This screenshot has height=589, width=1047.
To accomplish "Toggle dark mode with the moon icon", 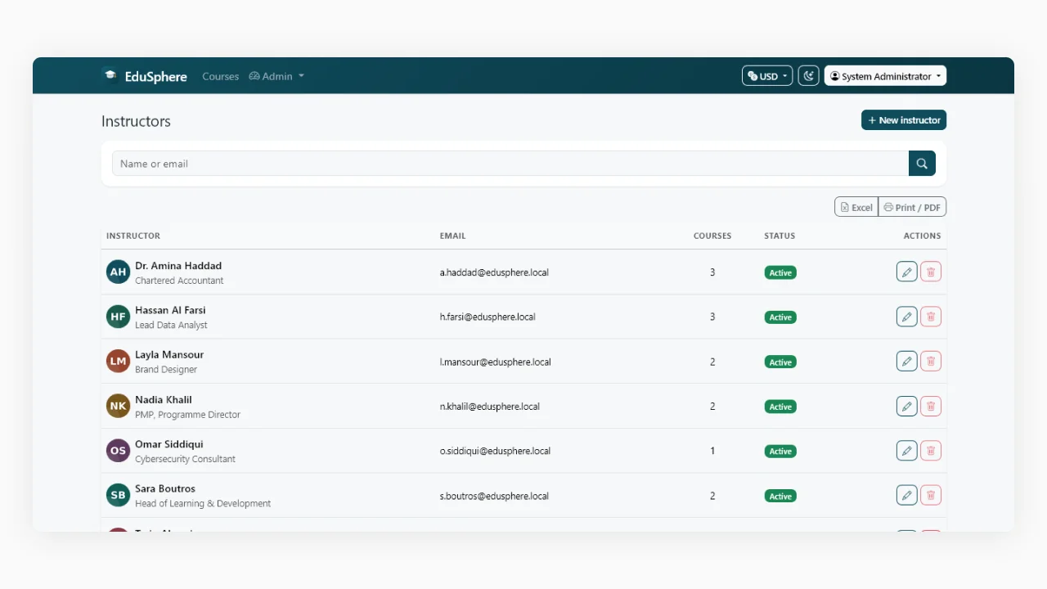I will tap(808, 76).
